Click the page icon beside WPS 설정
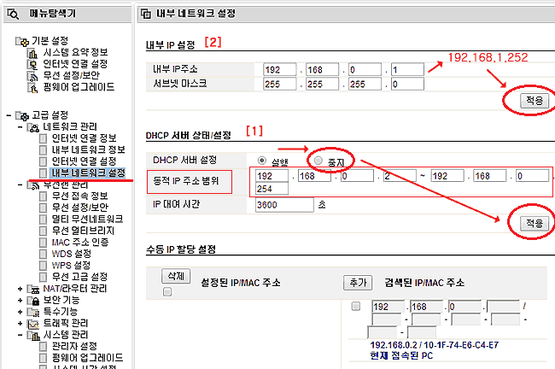The image size is (555, 369). (x=44, y=266)
